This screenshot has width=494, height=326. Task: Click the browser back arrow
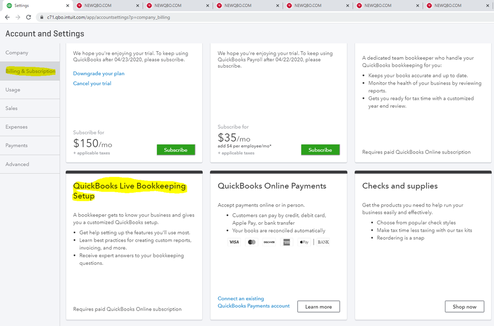click(x=7, y=16)
